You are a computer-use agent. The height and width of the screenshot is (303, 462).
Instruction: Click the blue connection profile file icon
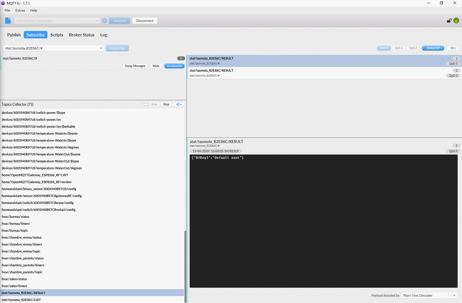(8, 21)
